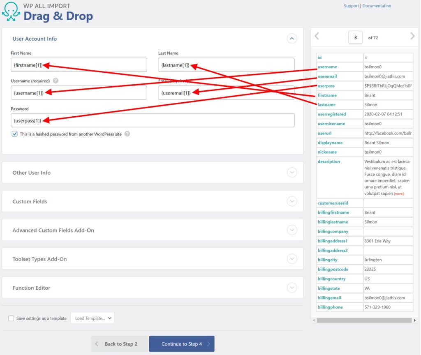This screenshot has width=421, height=355.
Task: Select the displayname field label
Action: (330, 143)
